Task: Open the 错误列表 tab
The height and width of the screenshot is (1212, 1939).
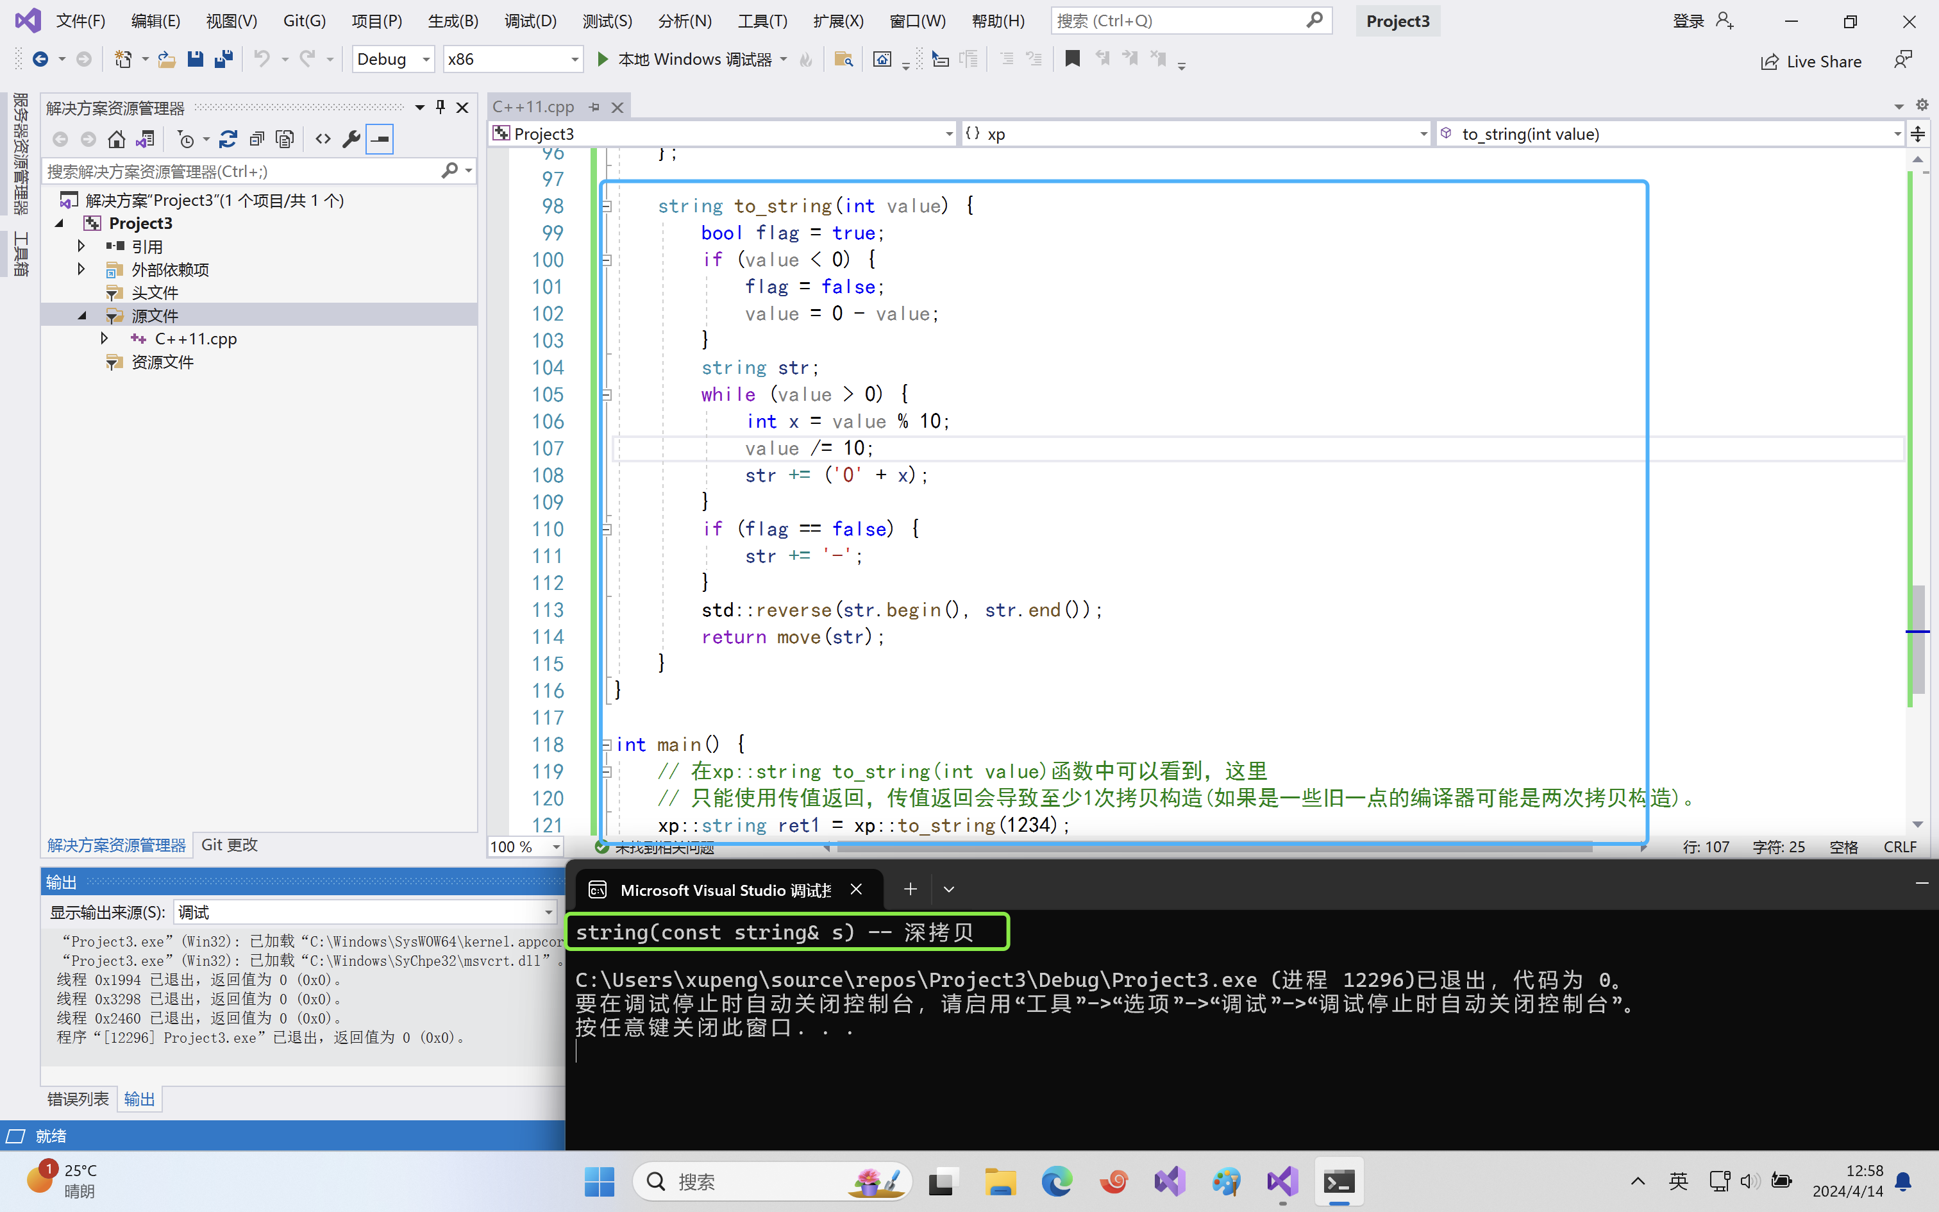Action: [78, 1099]
